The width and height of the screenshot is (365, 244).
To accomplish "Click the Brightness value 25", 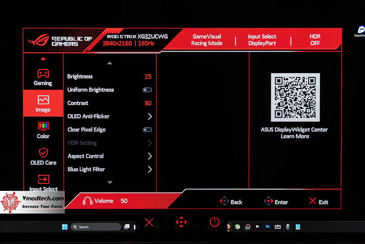I will click(x=148, y=77).
